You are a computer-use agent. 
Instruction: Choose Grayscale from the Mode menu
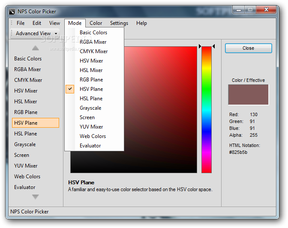pos(94,108)
